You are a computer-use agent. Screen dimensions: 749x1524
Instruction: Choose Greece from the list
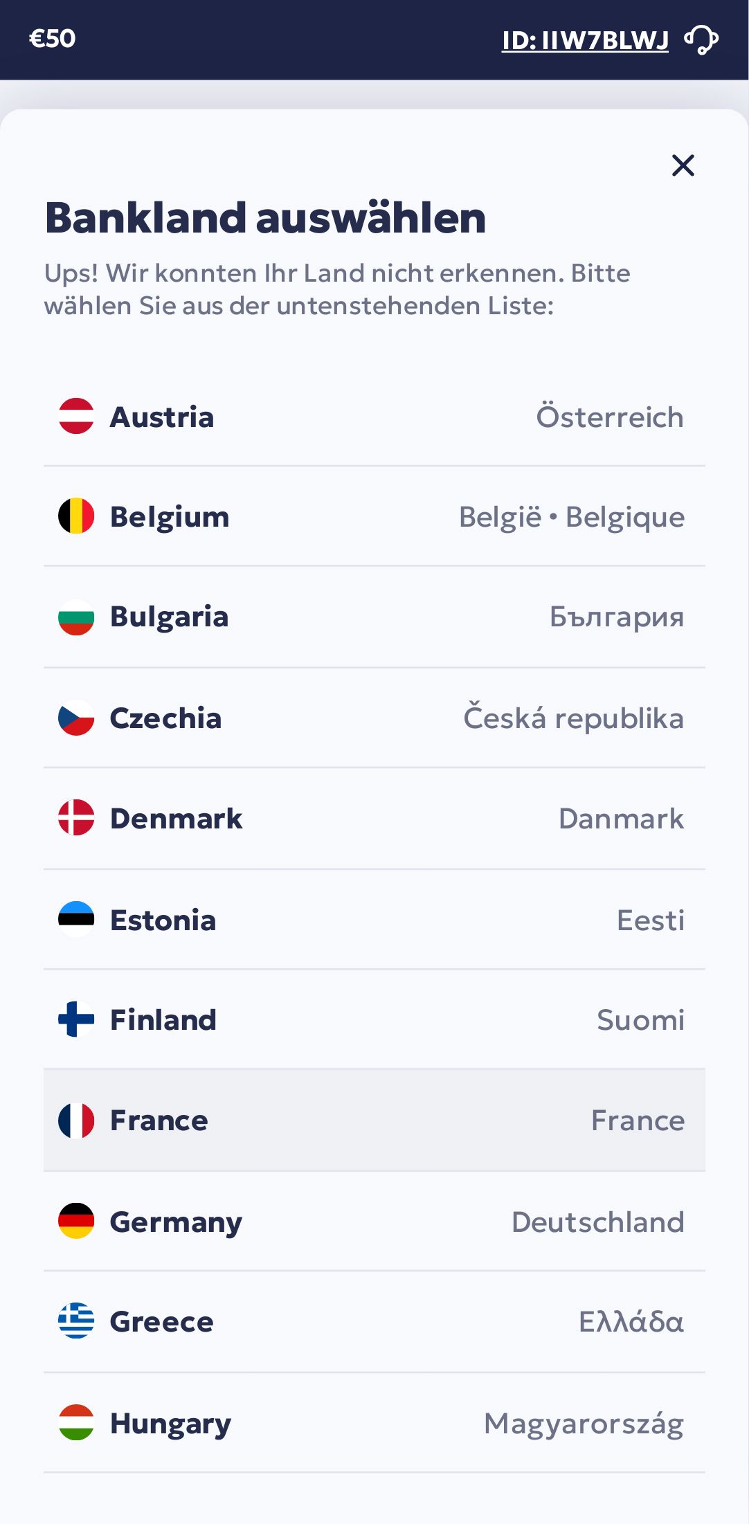pyautogui.click(x=374, y=1321)
